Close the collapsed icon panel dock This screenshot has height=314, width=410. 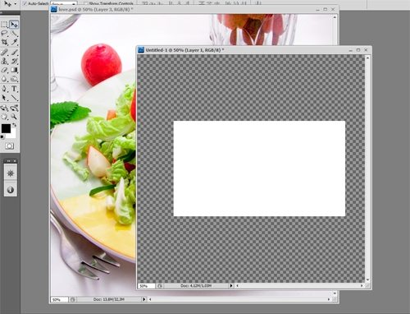15,161
